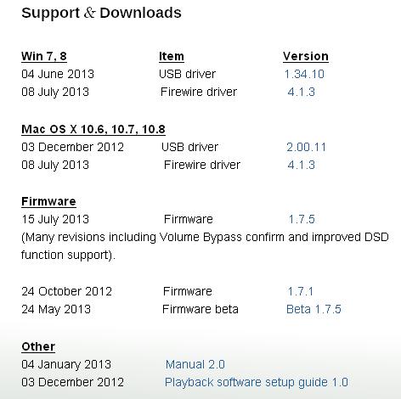Click the Version column header
Screen dimensions: 401x399
click(x=306, y=56)
